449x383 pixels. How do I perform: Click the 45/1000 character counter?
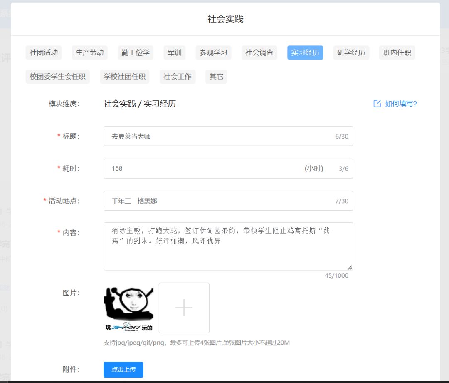point(336,276)
